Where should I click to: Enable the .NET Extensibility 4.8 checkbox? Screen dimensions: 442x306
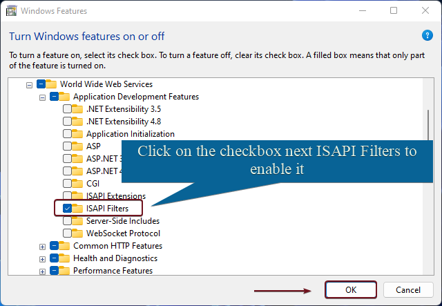[67, 122]
